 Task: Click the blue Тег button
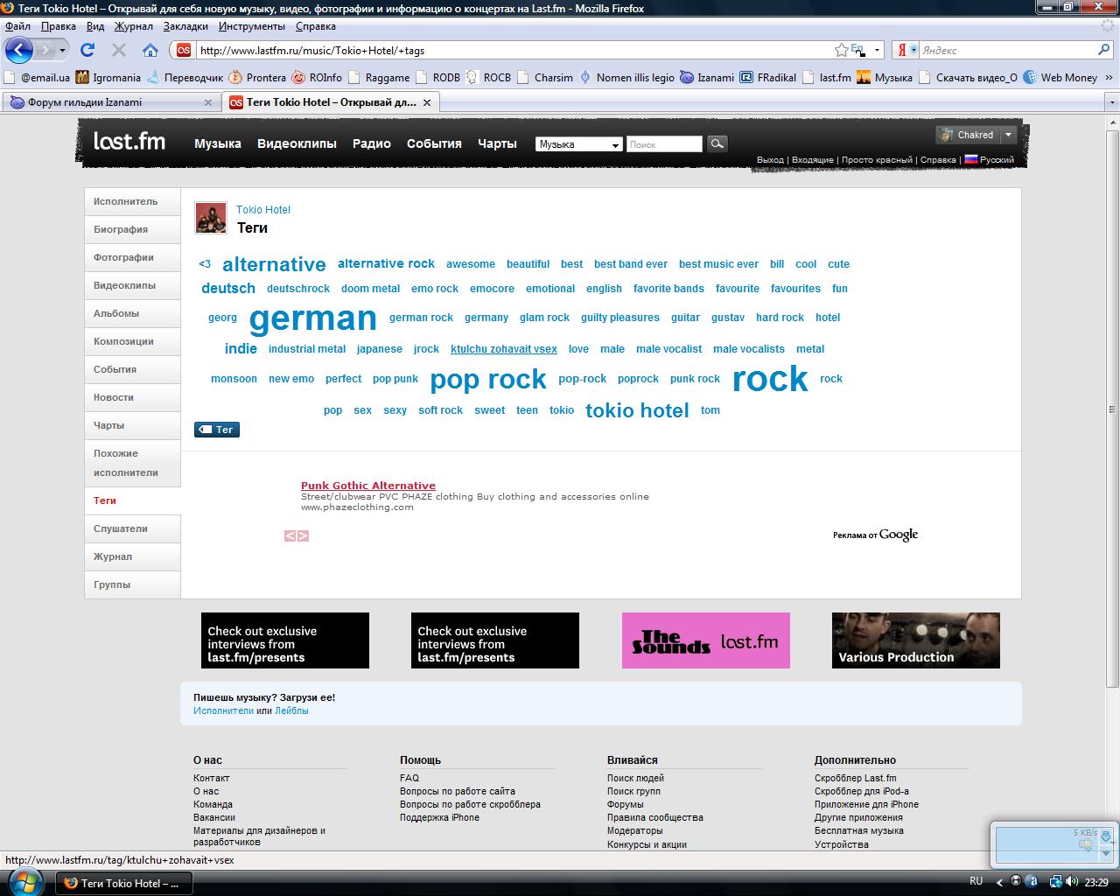(x=217, y=430)
